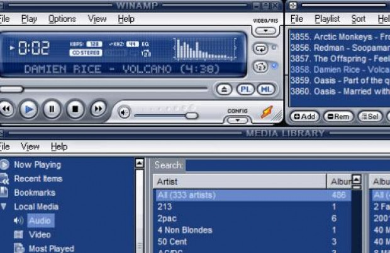Select artist 213 in the list

pyautogui.click(x=252, y=207)
